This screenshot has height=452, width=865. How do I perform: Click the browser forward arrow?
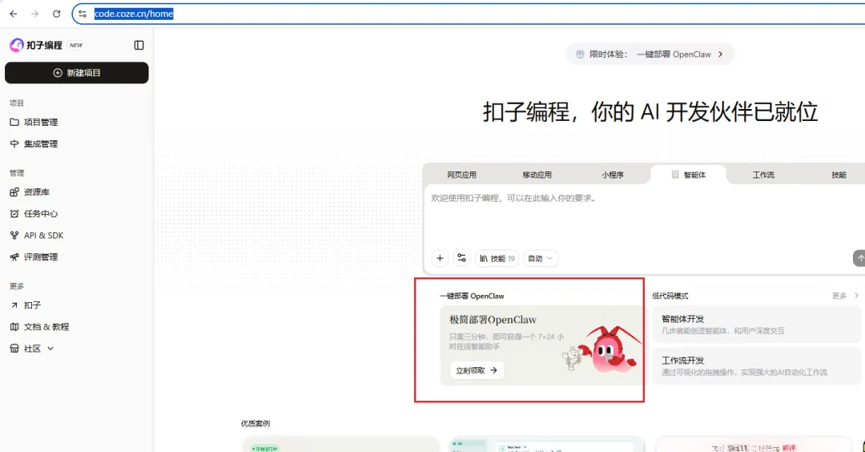34,14
